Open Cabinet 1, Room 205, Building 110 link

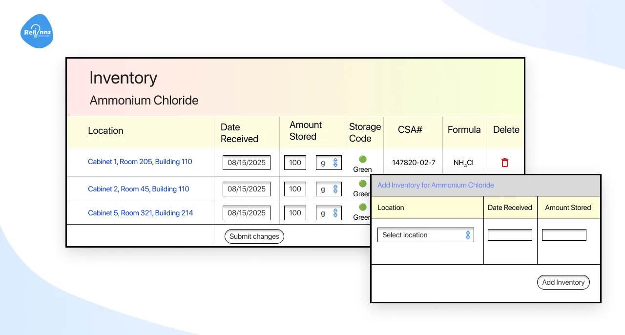click(x=140, y=161)
